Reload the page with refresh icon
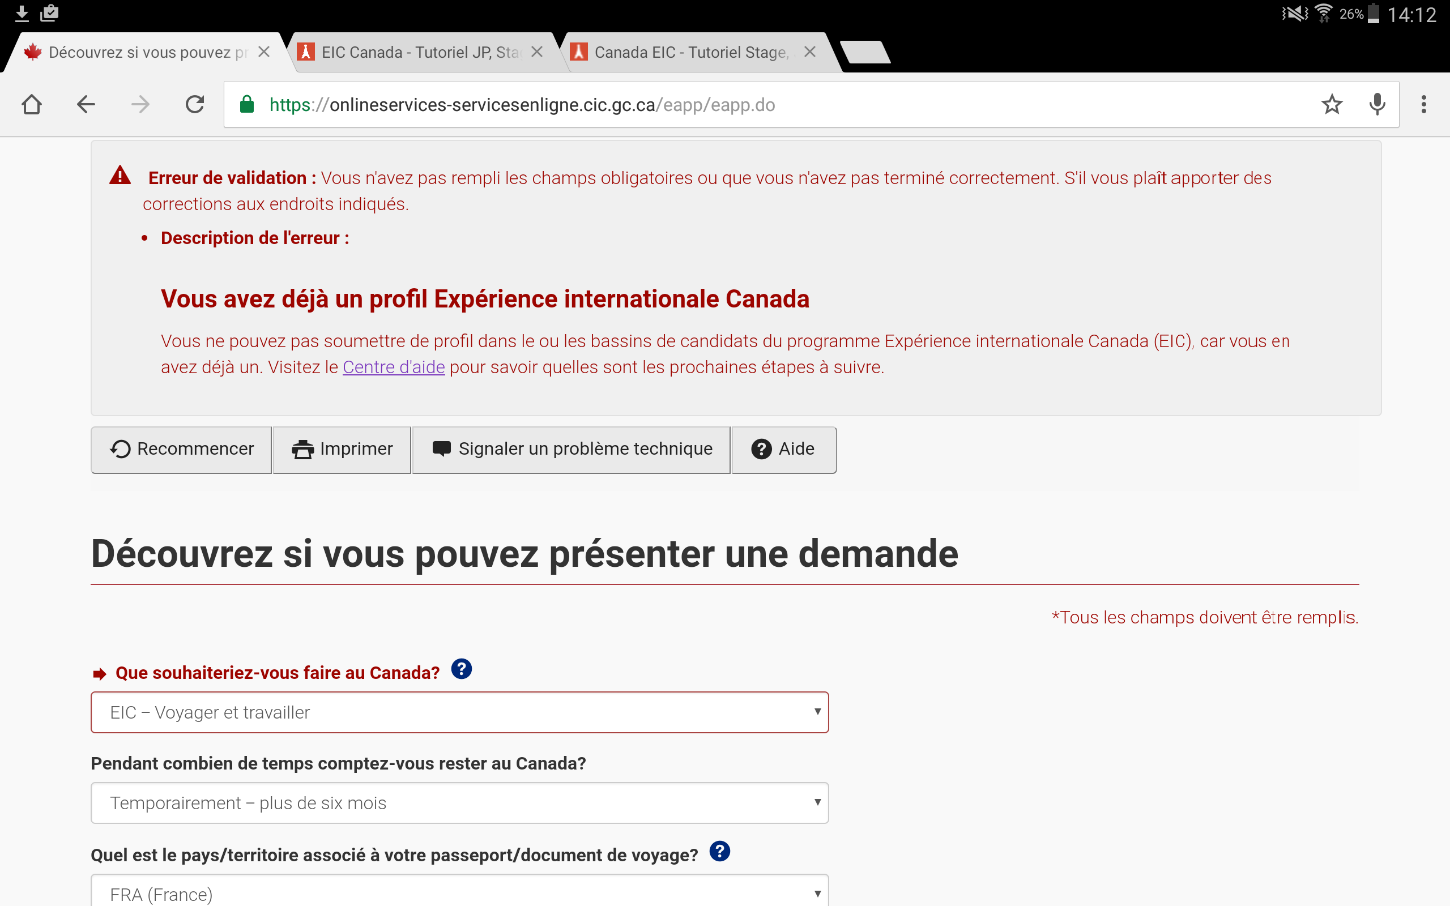 (x=195, y=105)
